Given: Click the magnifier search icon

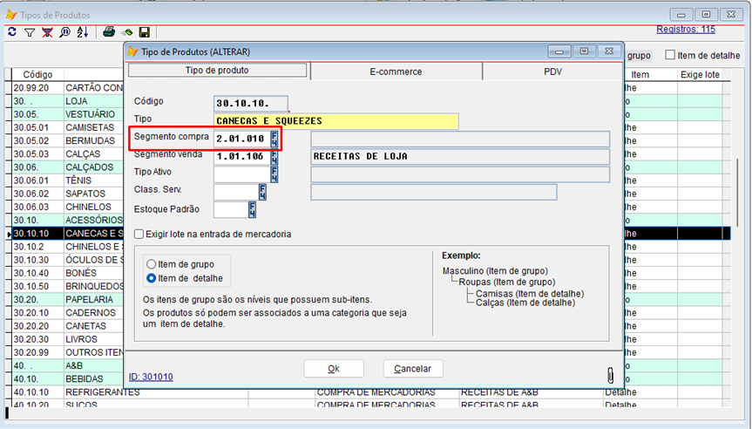Looking at the screenshot, I should pyautogui.click(x=64, y=32).
